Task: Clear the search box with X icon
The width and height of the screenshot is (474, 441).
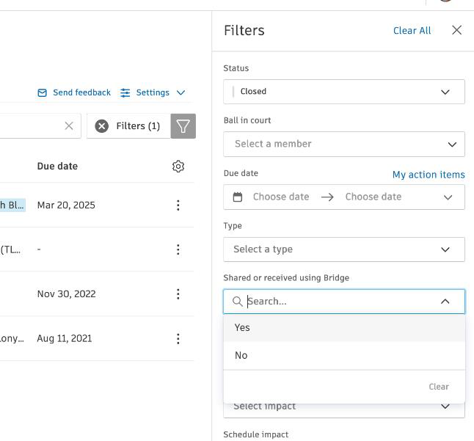Action: click(69, 126)
